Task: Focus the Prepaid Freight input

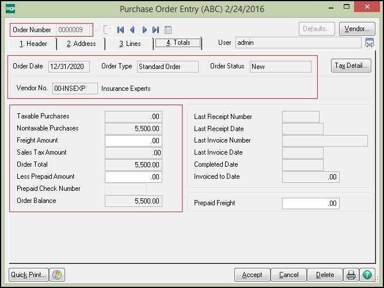Action: (310, 203)
